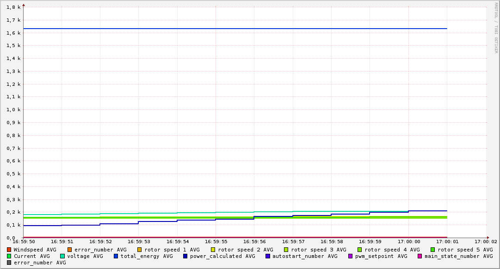Click the rotor speed 5 AVG label
The width and height of the screenshot is (500, 269).
(x=465, y=250)
